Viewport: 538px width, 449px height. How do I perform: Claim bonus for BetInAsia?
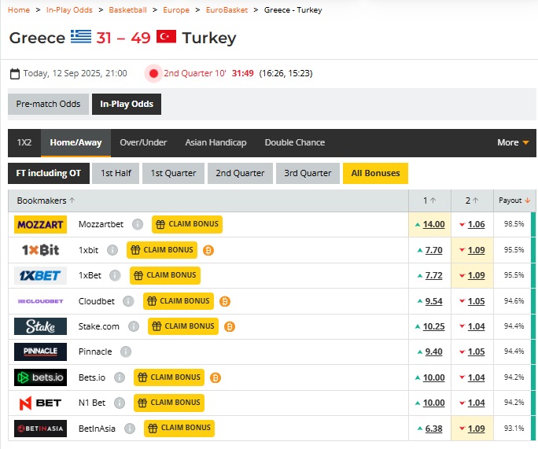click(179, 429)
